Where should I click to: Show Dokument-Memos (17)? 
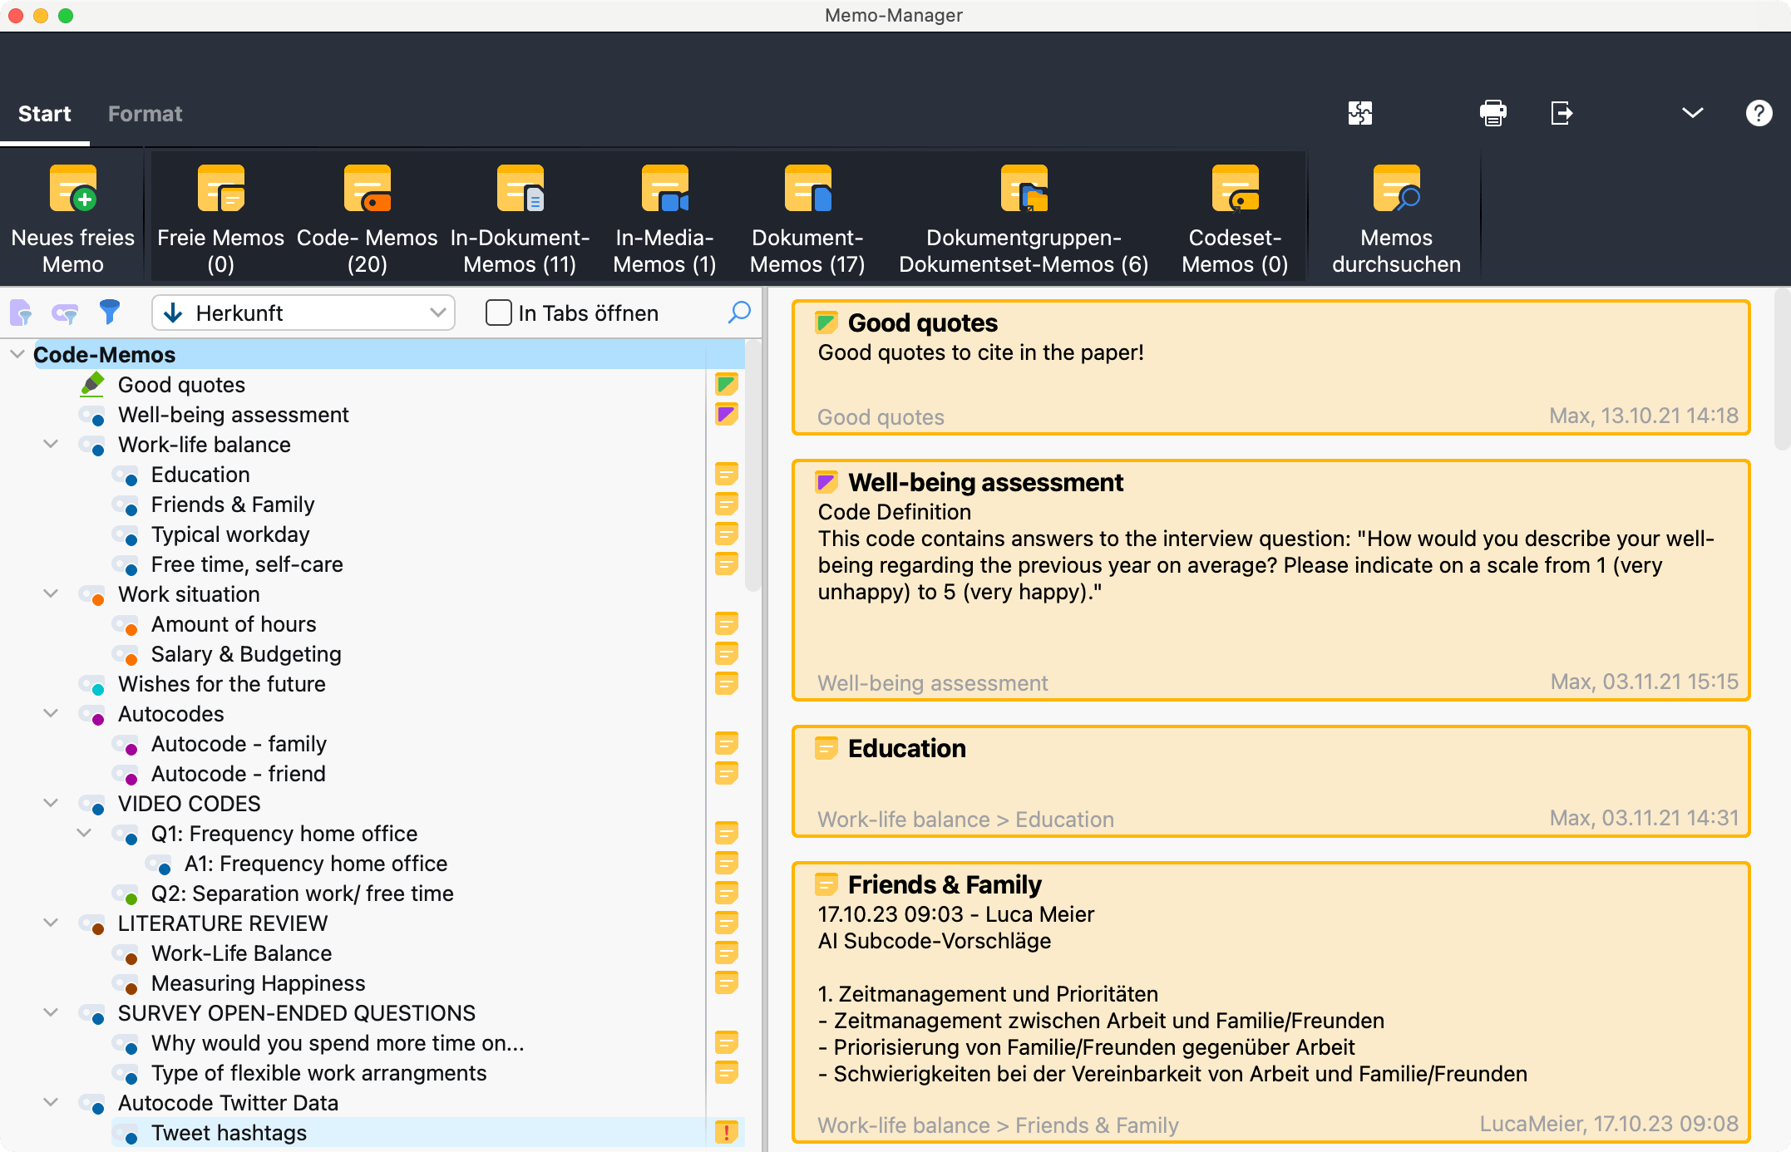tap(807, 219)
